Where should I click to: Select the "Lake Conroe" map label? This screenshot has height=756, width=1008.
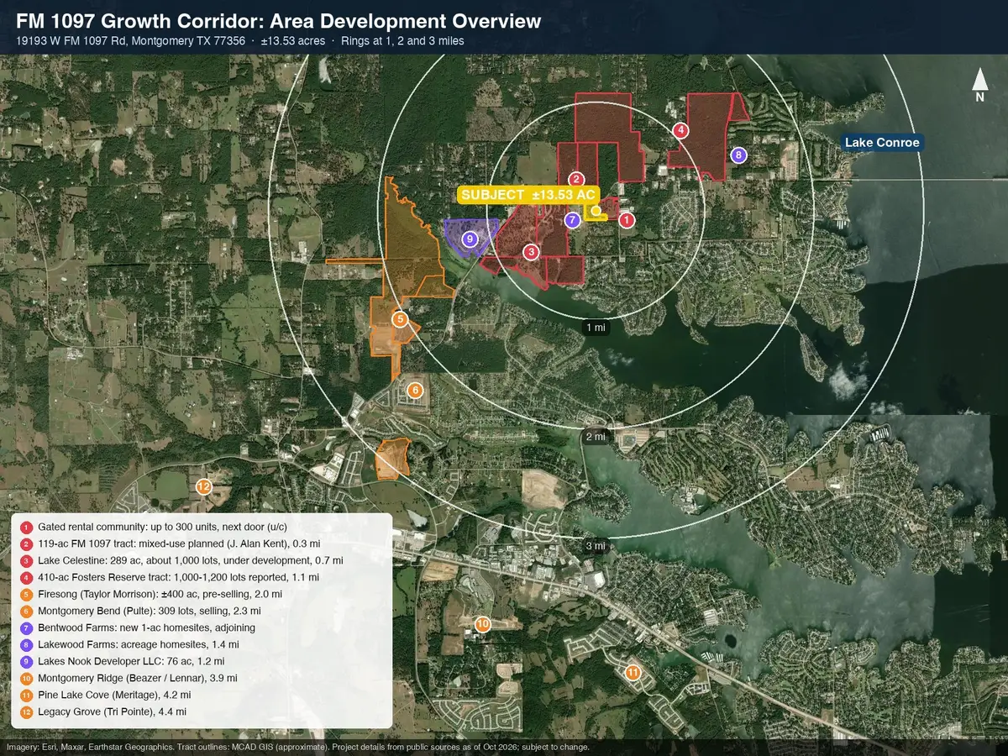pyautogui.click(x=882, y=143)
